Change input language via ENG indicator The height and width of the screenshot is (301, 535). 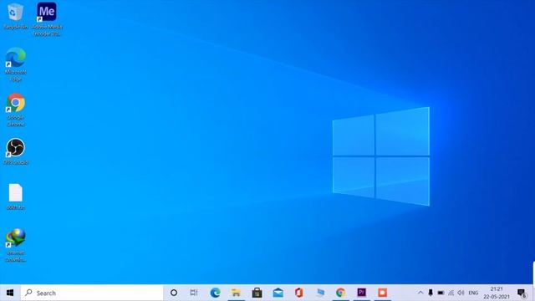point(473,293)
